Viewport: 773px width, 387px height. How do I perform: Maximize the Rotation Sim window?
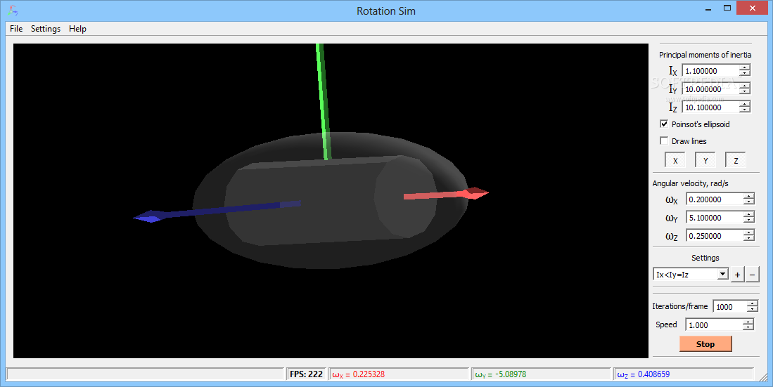(x=727, y=8)
